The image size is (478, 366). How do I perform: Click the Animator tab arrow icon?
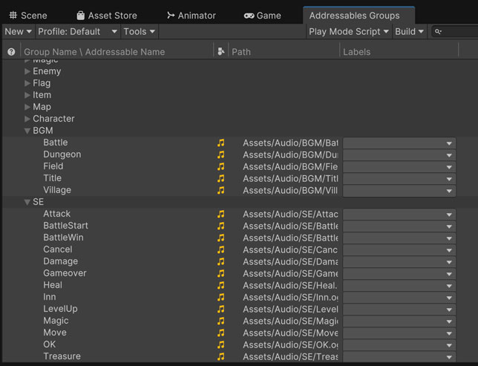tap(171, 16)
